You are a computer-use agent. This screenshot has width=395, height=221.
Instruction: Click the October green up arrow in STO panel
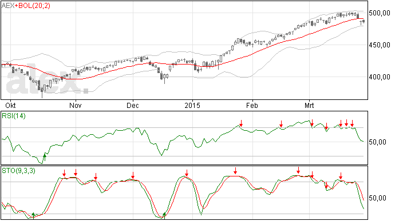(x=33, y=215)
